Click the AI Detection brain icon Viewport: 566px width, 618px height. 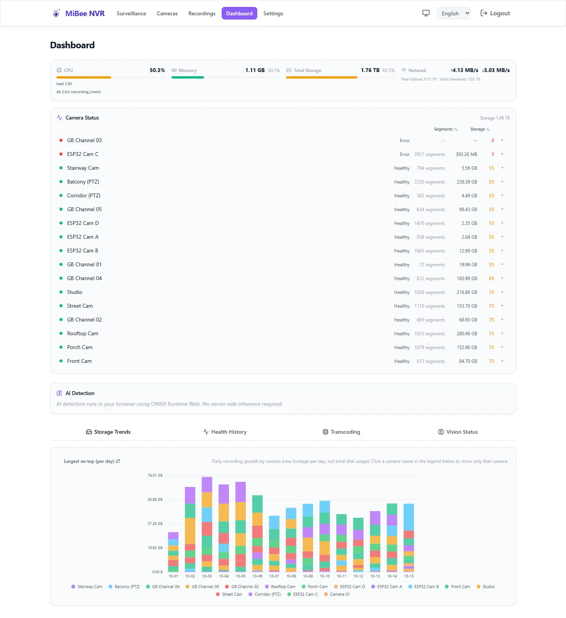pyautogui.click(x=59, y=393)
